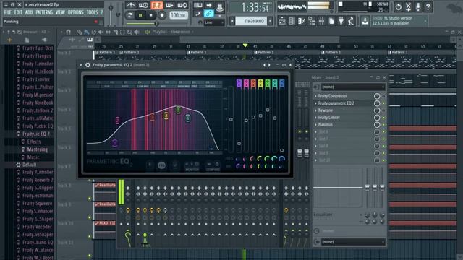Toggle the pattern/song mode button

pos(130,15)
